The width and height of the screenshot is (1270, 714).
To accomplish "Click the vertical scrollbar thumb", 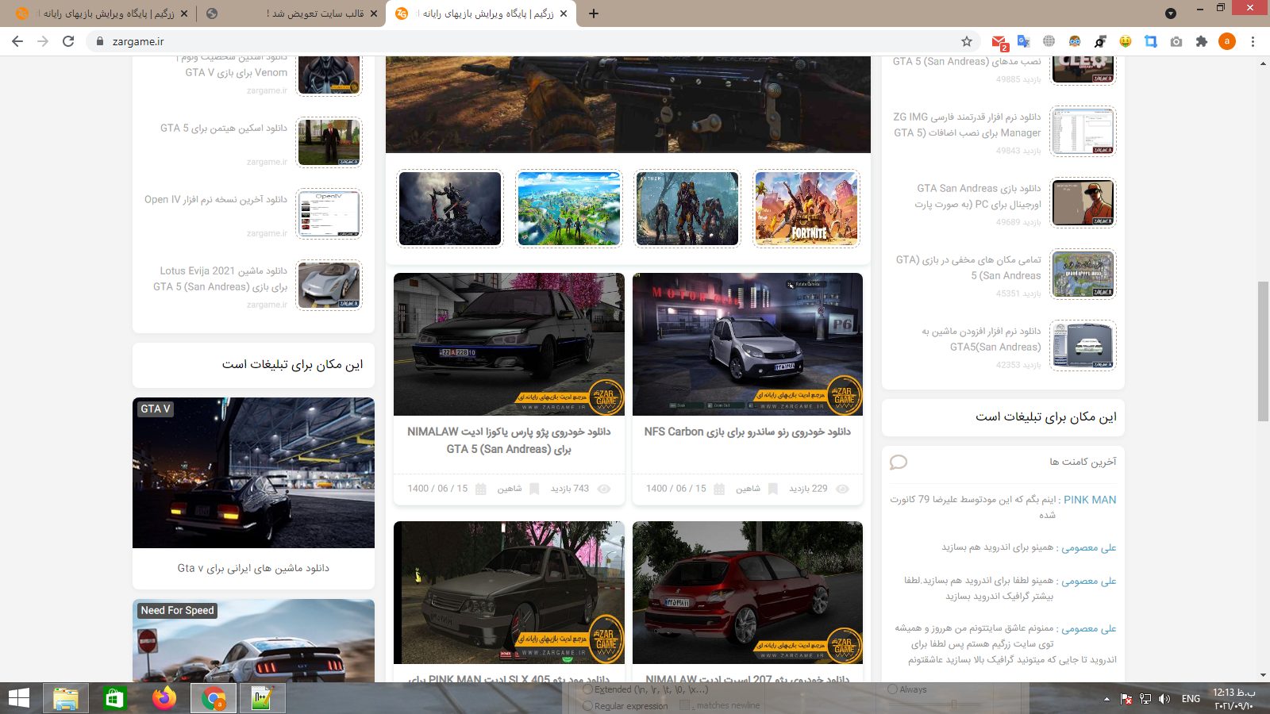I will (x=1263, y=351).
